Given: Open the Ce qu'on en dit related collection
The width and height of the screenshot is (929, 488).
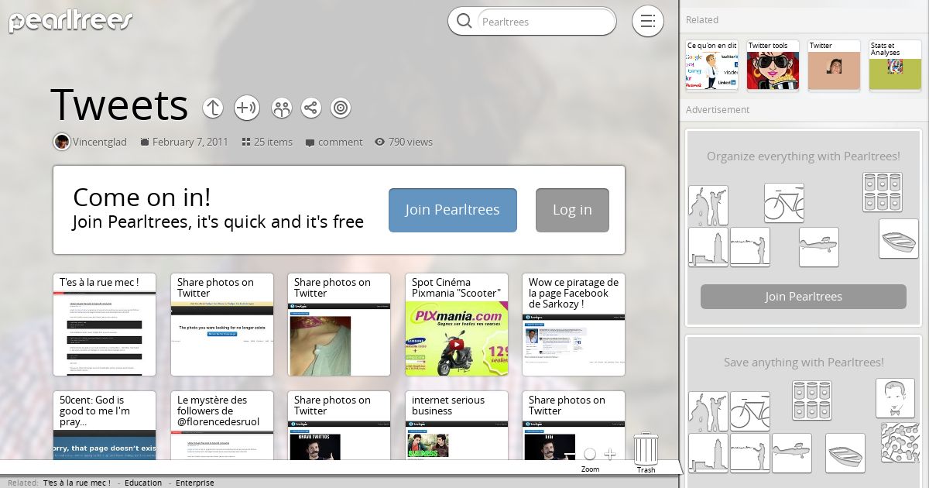Looking at the screenshot, I should tap(712, 65).
